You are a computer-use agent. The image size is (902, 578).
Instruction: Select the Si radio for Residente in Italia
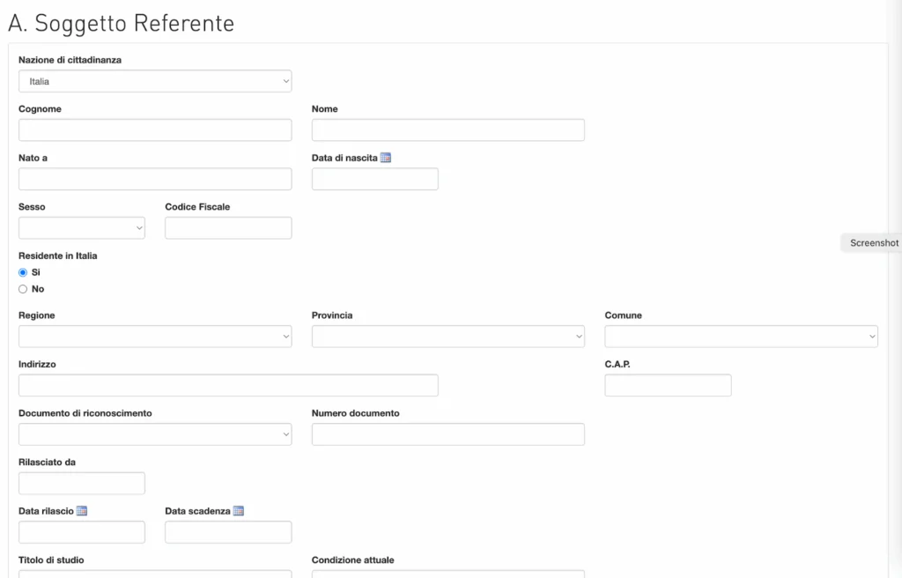point(23,272)
